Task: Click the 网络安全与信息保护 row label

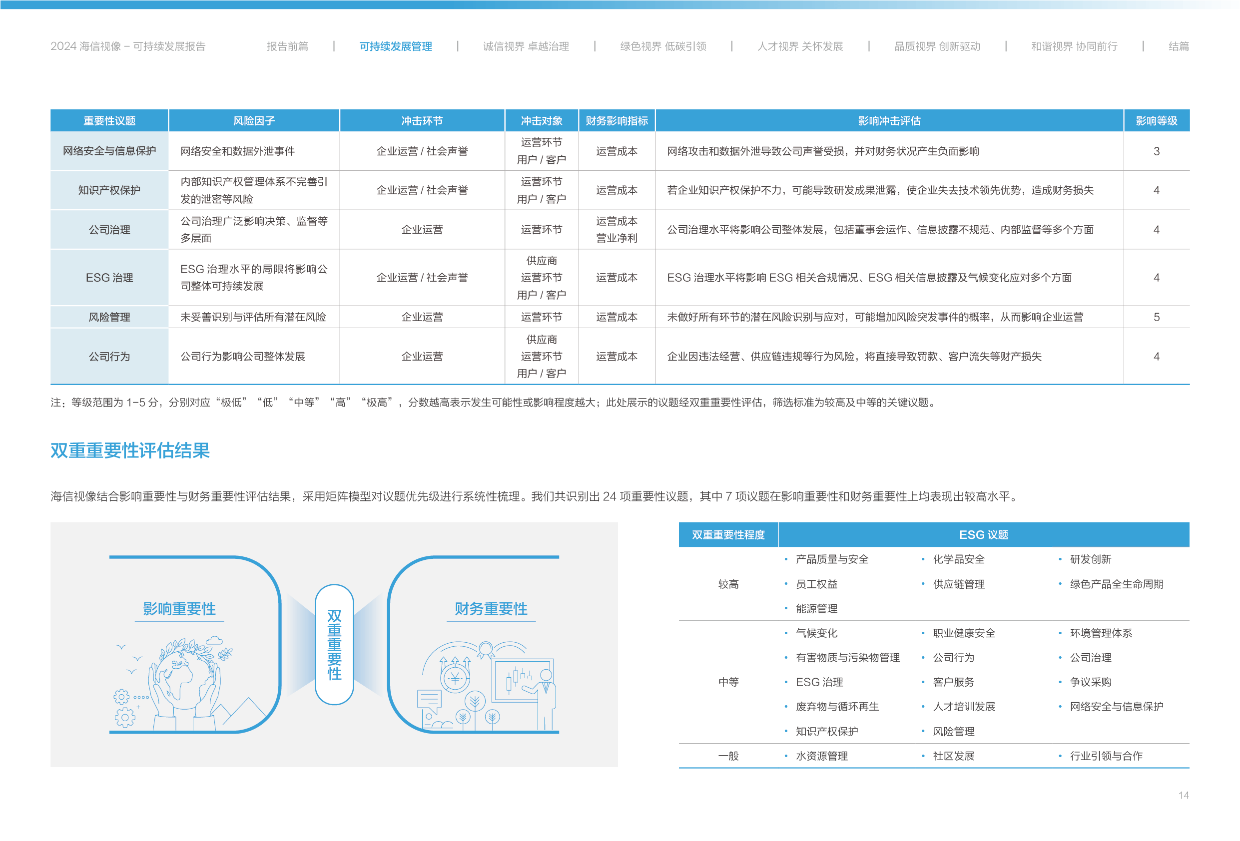Action: (x=109, y=151)
